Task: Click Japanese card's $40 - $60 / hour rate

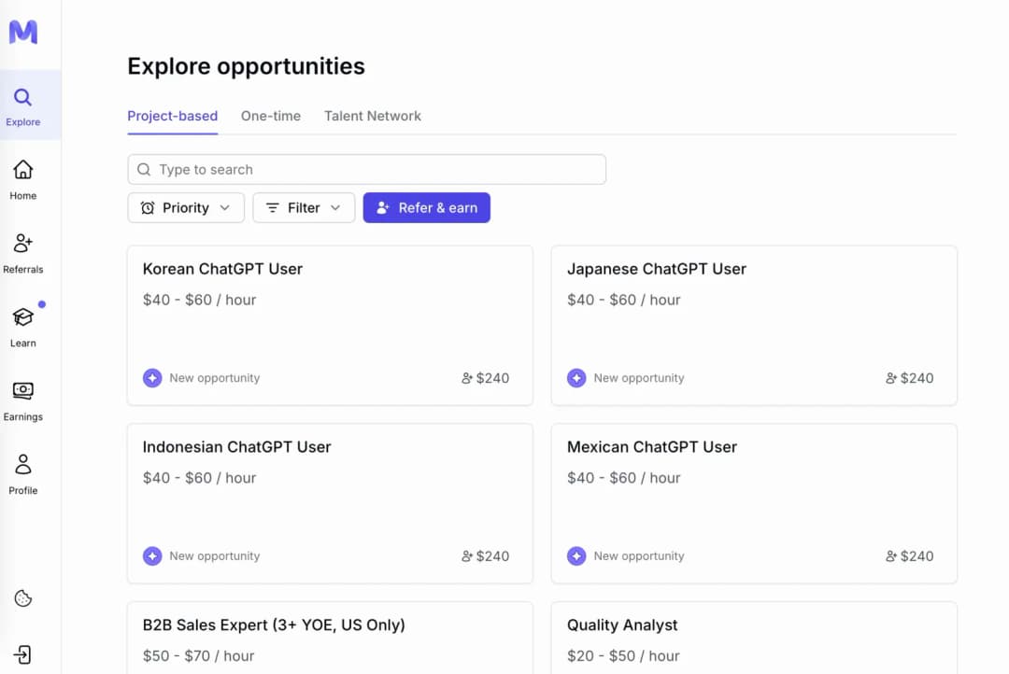Action: tap(623, 300)
